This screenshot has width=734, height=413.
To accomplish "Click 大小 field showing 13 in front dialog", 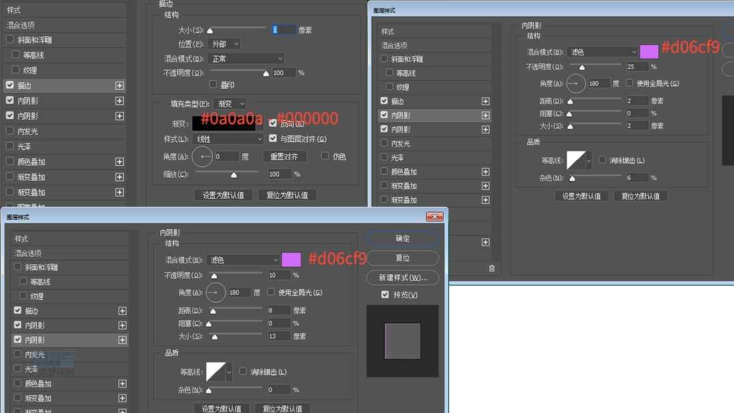I will coord(278,336).
